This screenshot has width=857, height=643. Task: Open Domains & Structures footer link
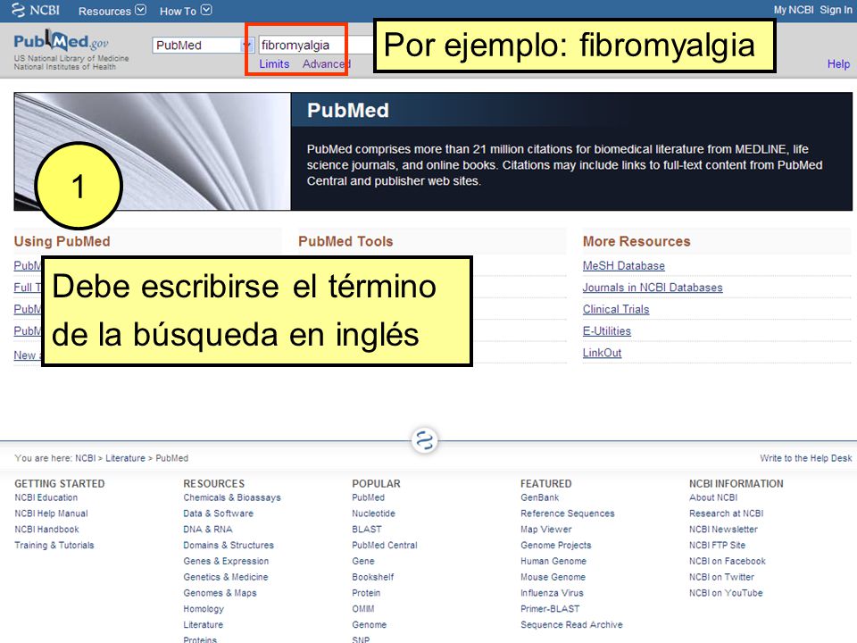(229, 545)
